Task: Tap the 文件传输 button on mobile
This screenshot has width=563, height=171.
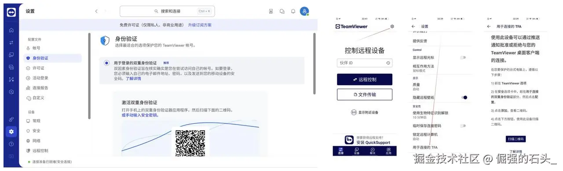Action: pyautogui.click(x=365, y=94)
